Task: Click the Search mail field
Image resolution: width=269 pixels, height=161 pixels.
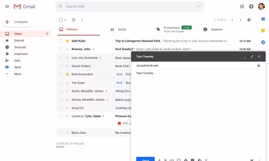Action: [x=130, y=7]
